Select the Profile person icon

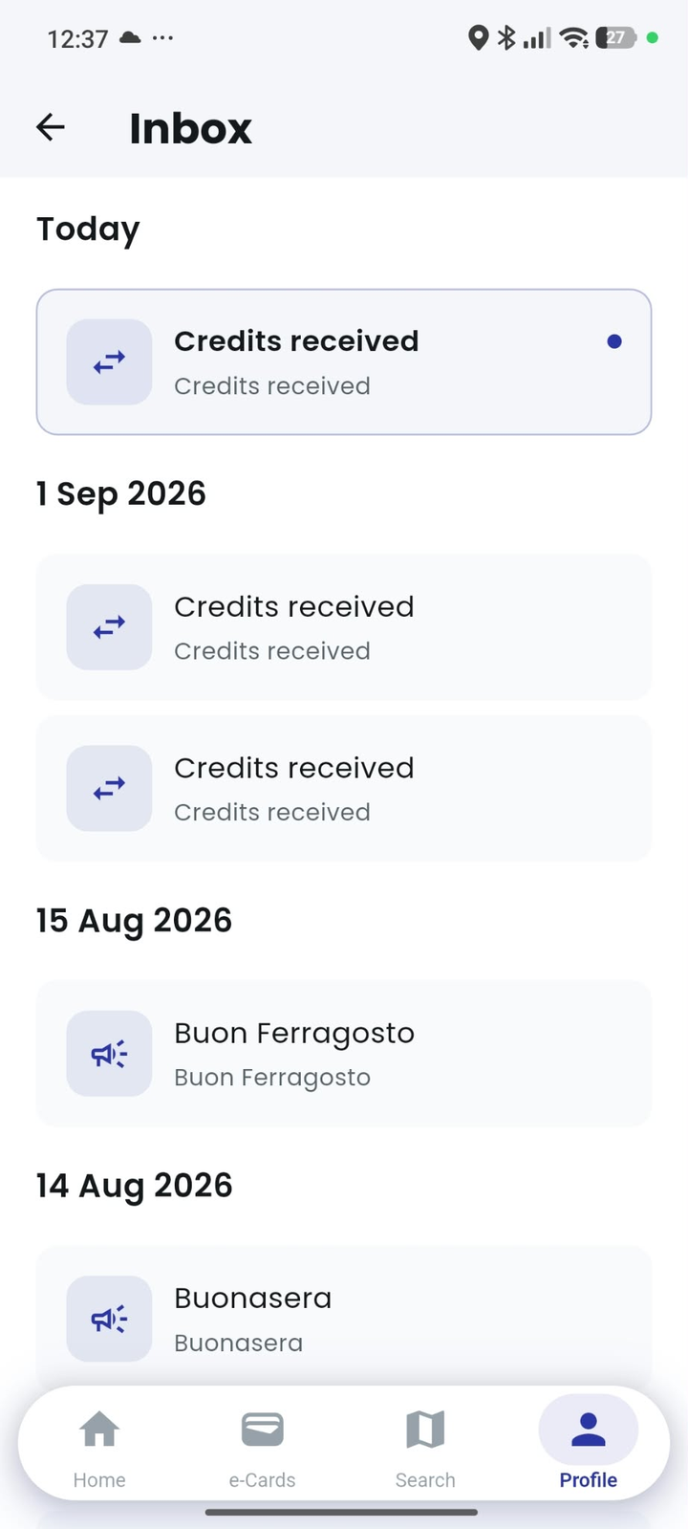click(589, 1431)
